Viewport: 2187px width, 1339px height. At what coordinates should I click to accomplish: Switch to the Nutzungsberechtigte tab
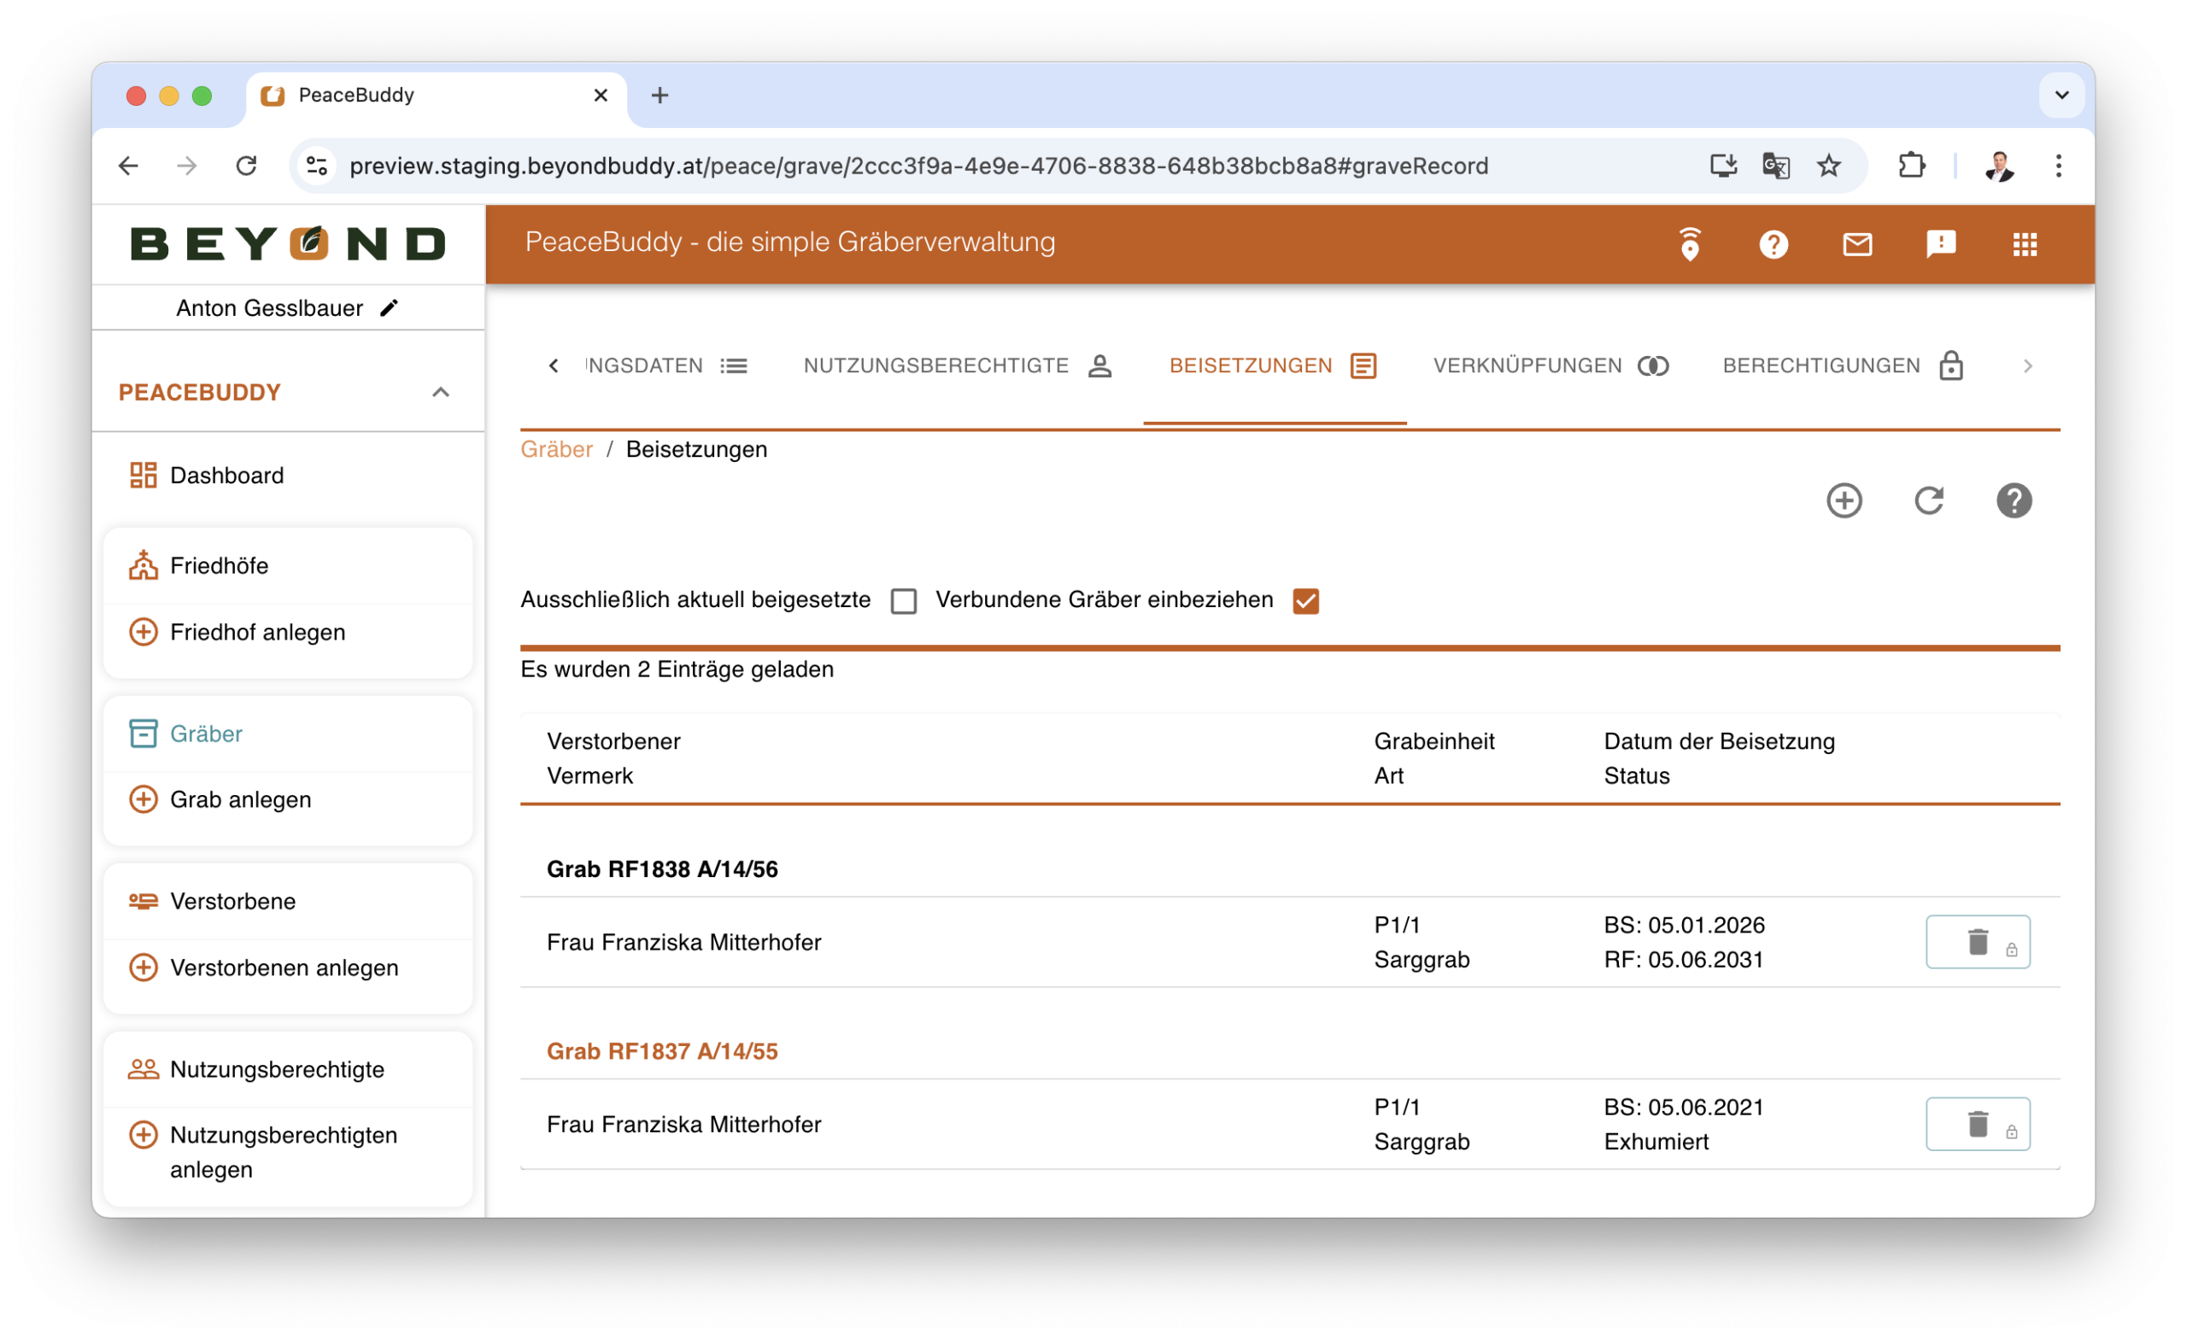[x=957, y=365]
